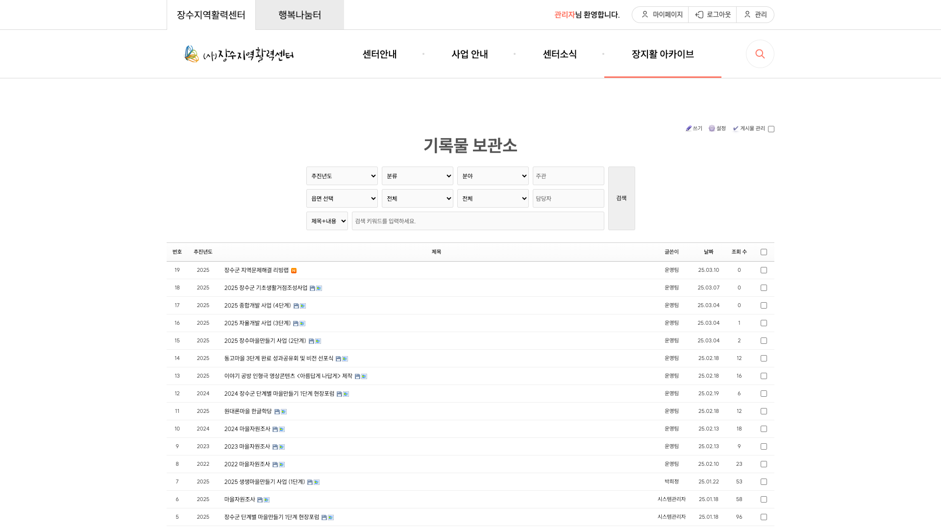The height and width of the screenshot is (529, 941).
Task: Click the 게시물 관리 checkmark icon
Action: pos(736,128)
